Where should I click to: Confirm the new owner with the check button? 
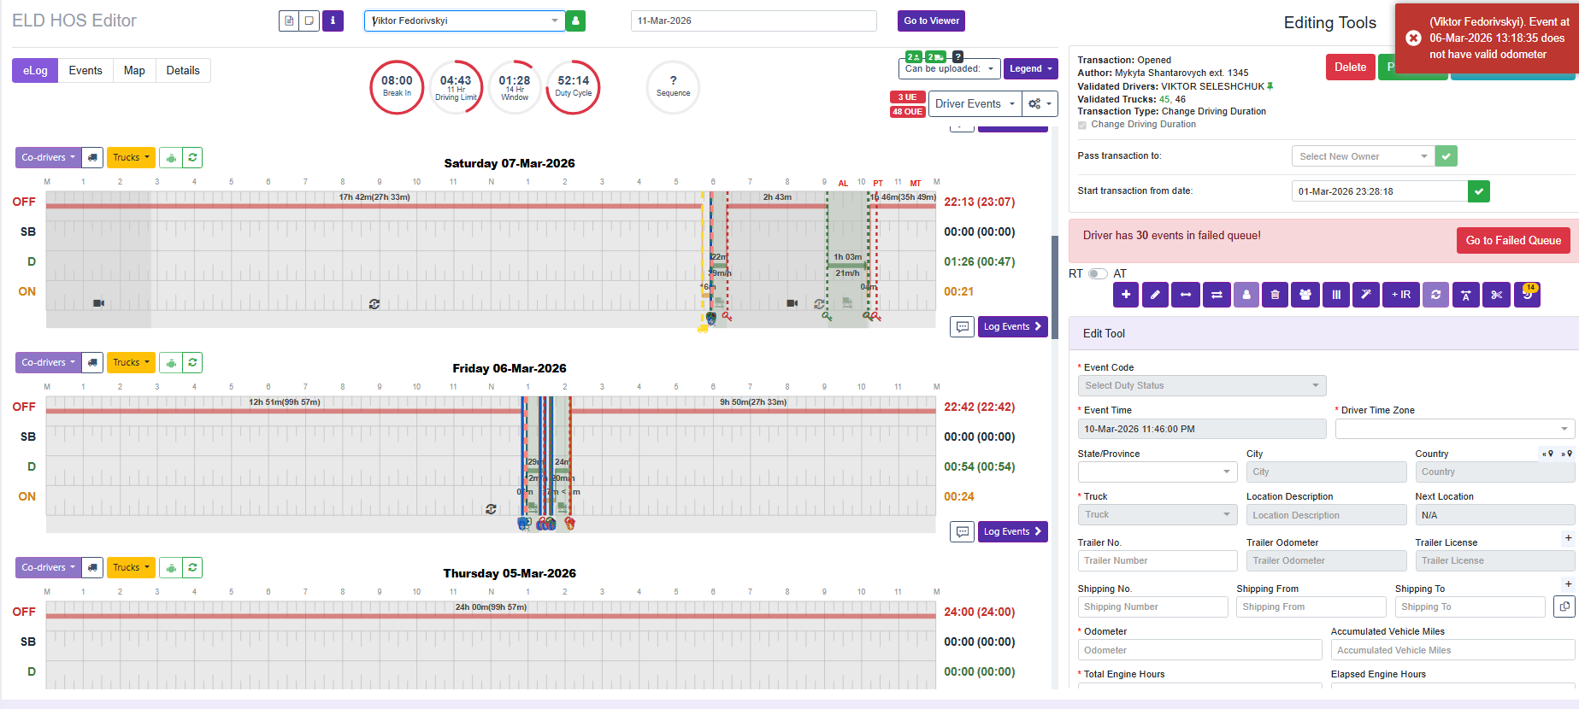coord(1446,156)
